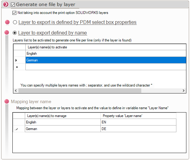The height and width of the screenshot is (160, 190).
Task: Click the new row asterisk marker
Action: (17, 67)
